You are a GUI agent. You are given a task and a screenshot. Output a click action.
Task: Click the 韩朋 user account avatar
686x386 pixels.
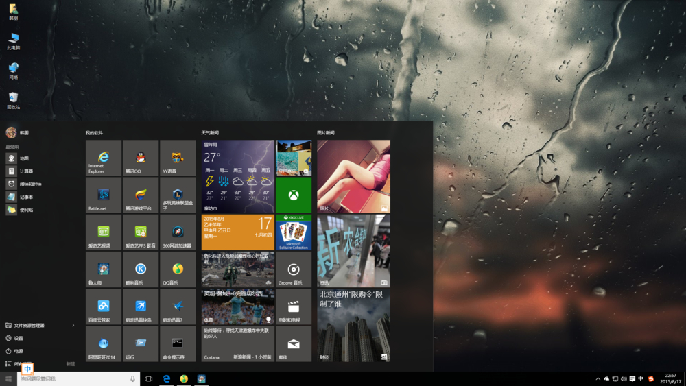(11, 132)
